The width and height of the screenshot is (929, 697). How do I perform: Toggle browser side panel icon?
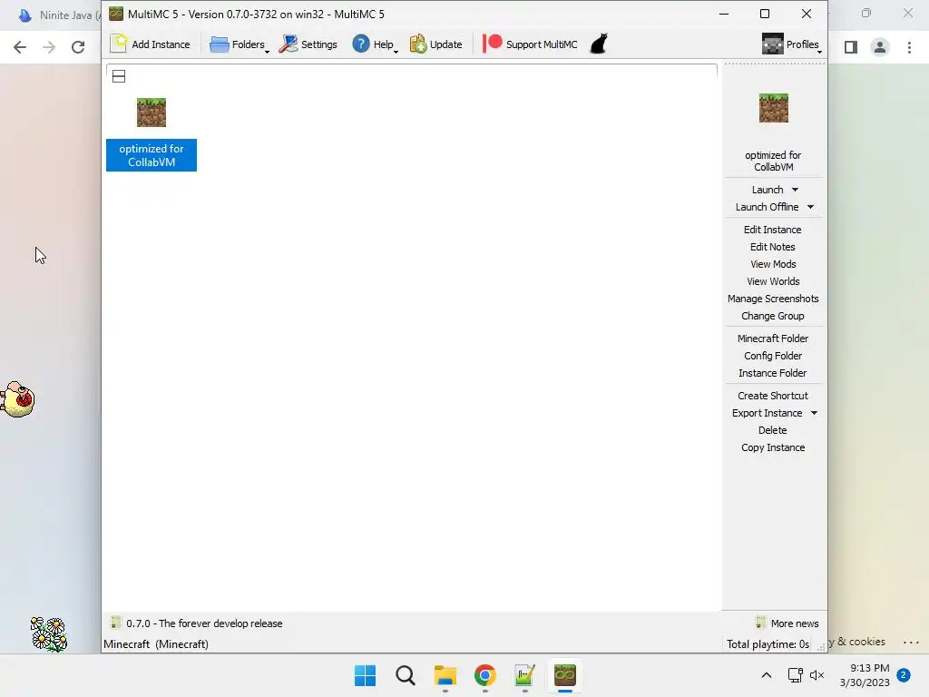851,47
